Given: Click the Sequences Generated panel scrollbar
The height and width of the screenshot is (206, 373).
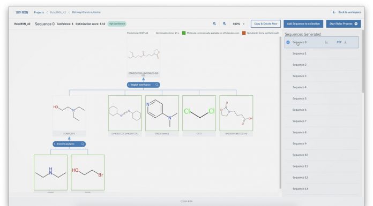Looking at the screenshot, I should click(x=363, y=62).
